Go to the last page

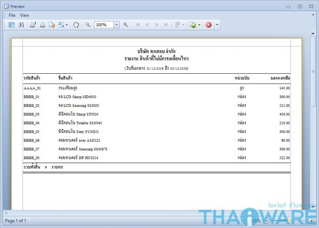point(166,25)
